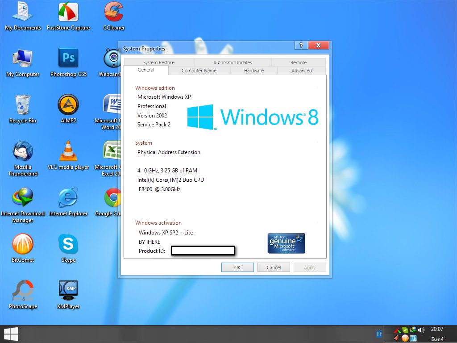Screen dimensions: 457x343
Task: Launch KMPlayer desktop icon
Action: 68,295
